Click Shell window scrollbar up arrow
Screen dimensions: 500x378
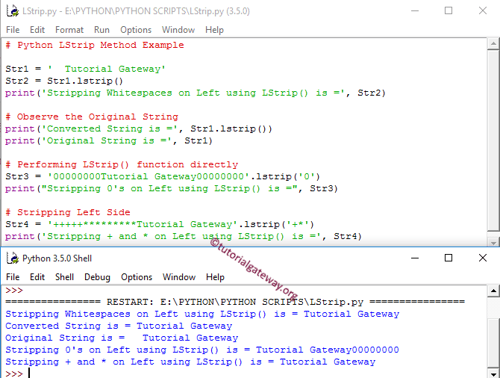coord(493,291)
